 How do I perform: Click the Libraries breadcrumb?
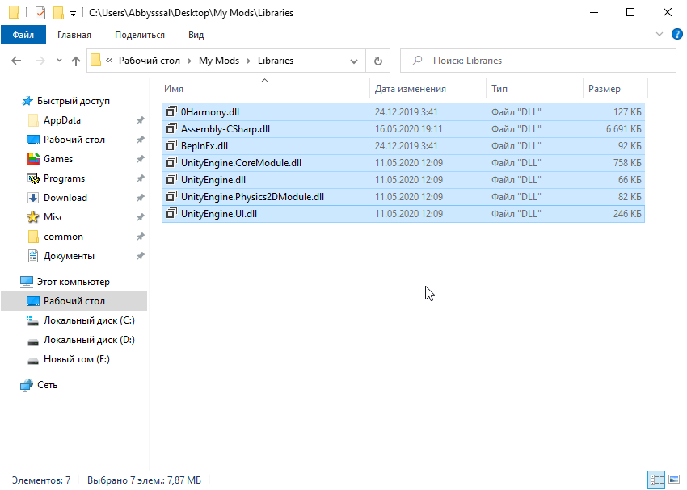(x=276, y=61)
